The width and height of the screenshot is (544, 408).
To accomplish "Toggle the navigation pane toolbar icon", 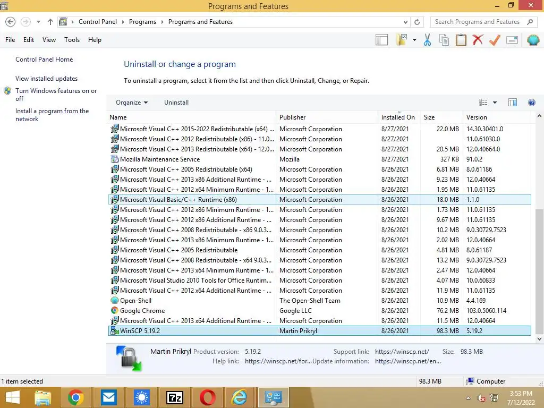I will 381,40.
